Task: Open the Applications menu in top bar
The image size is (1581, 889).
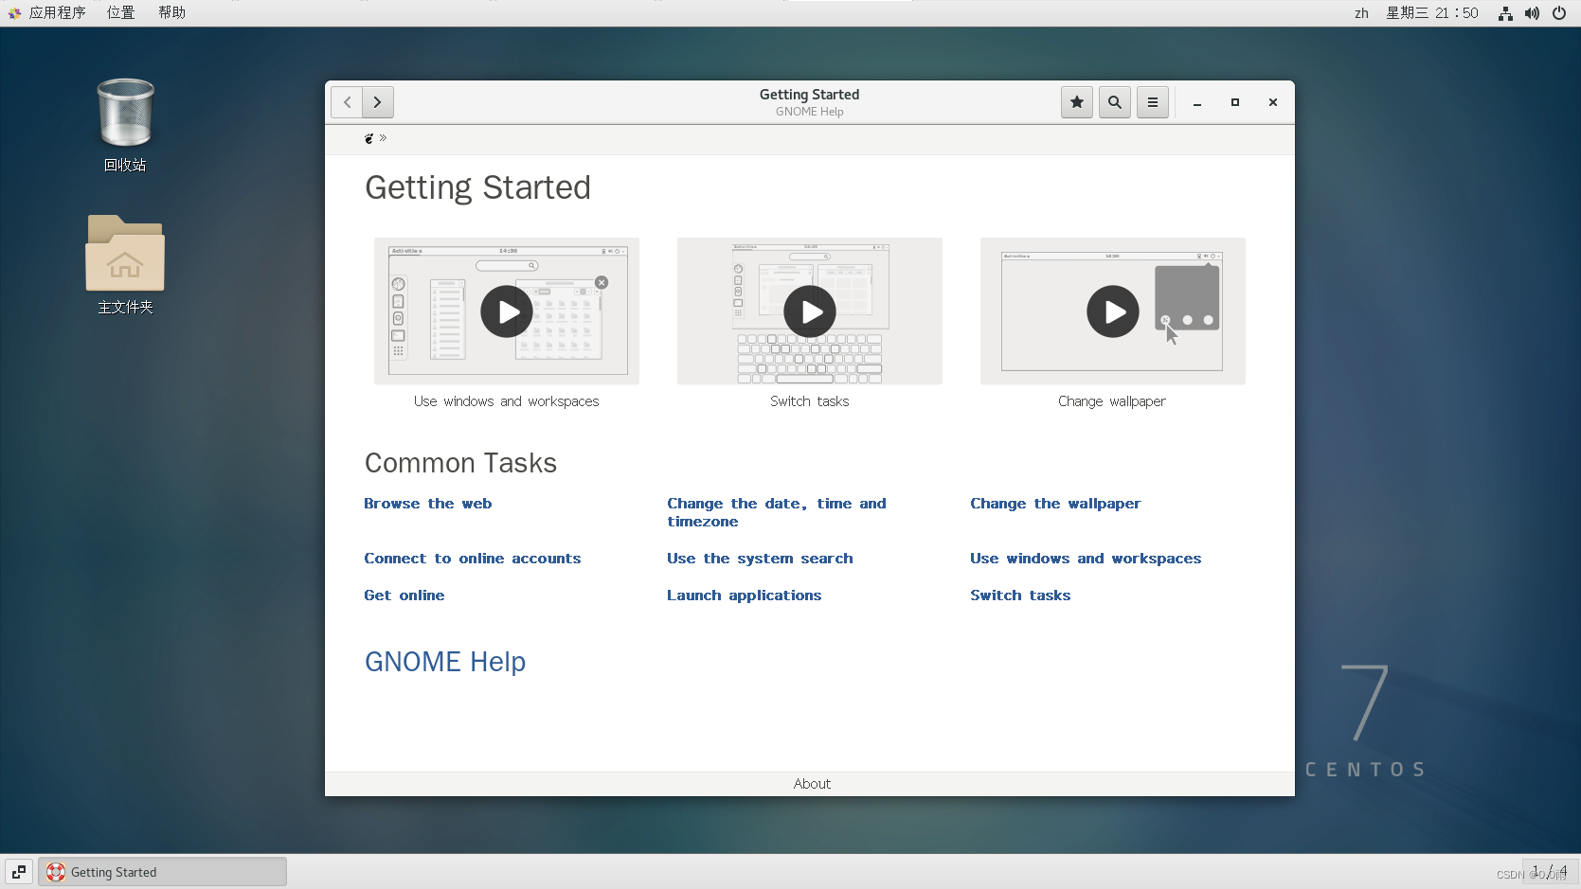Action: click(48, 12)
